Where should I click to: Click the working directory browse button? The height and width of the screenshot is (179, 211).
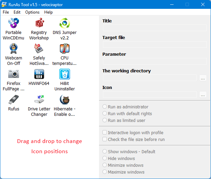(203, 78)
